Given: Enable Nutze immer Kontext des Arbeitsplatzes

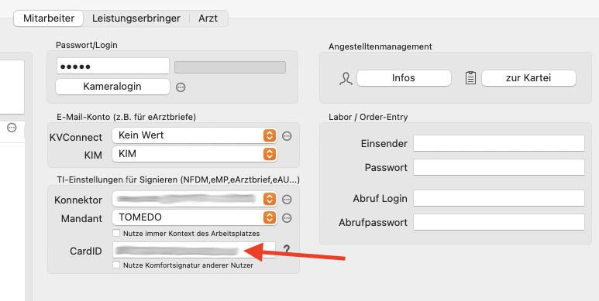Looking at the screenshot, I should point(116,233).
